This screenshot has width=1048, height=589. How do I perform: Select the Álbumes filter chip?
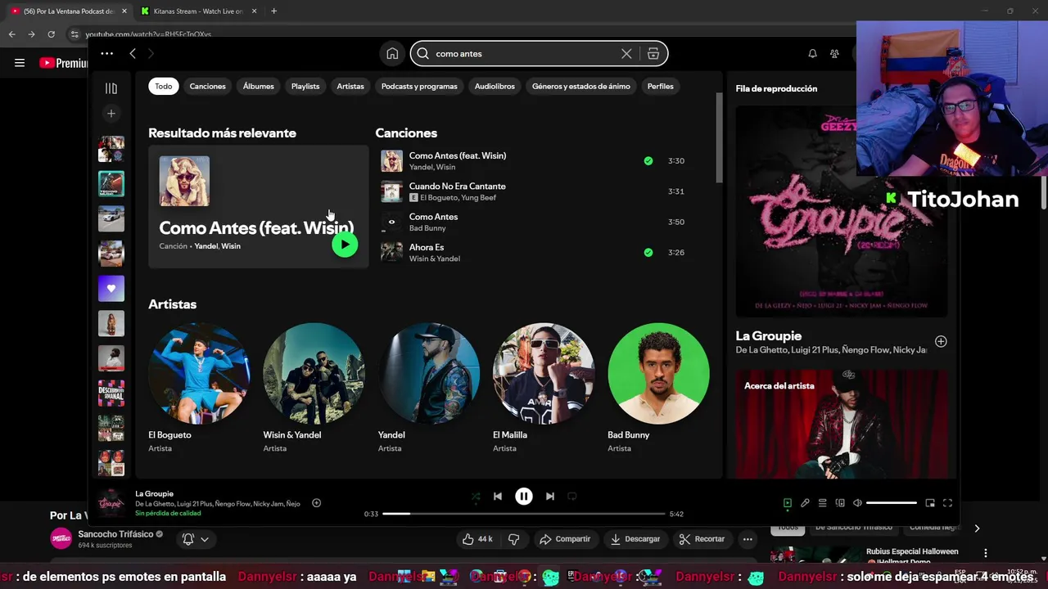click(x=259, y=86)
